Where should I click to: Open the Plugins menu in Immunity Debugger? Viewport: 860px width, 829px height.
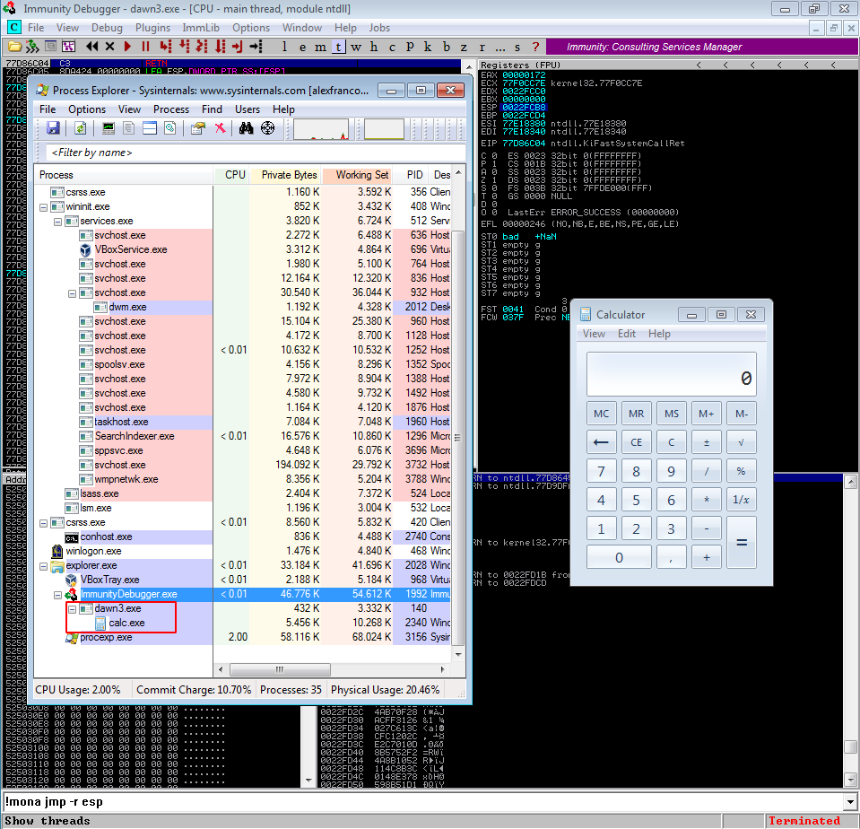click(152, 28)
